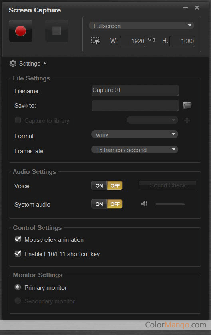The image size is (211, 335).
Task: Start recording with the red record button
Action: click(x=20, y=31)
